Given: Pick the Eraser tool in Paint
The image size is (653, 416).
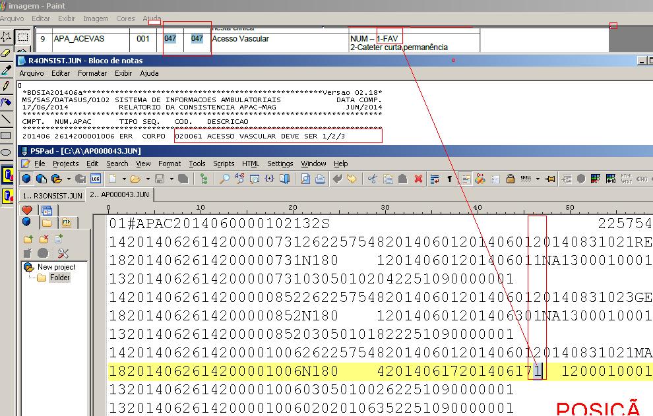Looking at the screenshot, I should click(6, 53).
